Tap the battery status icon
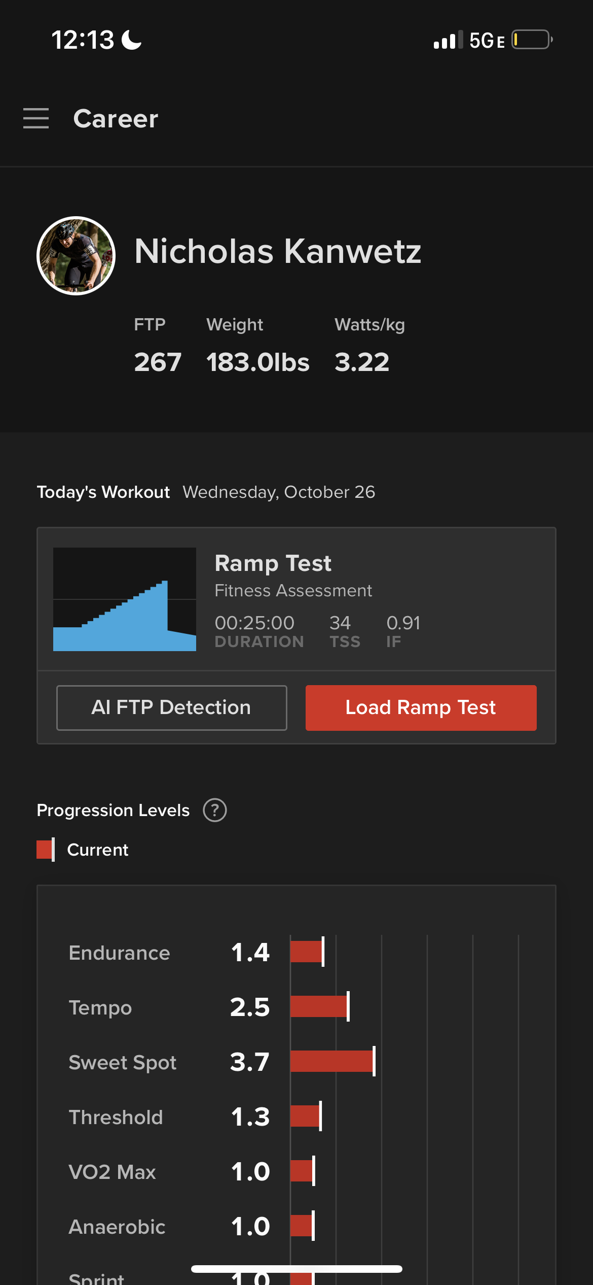This screenshot has height=1285, width=593. click(x=532, y=40)
